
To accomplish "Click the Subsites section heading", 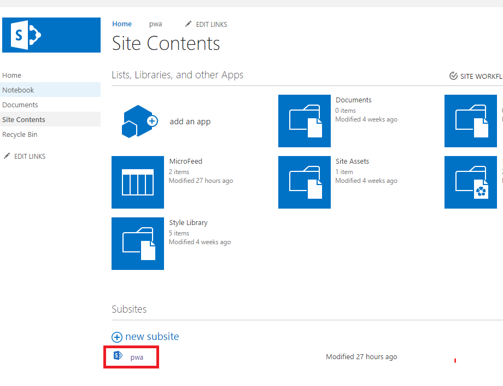I will pos(129,309).
